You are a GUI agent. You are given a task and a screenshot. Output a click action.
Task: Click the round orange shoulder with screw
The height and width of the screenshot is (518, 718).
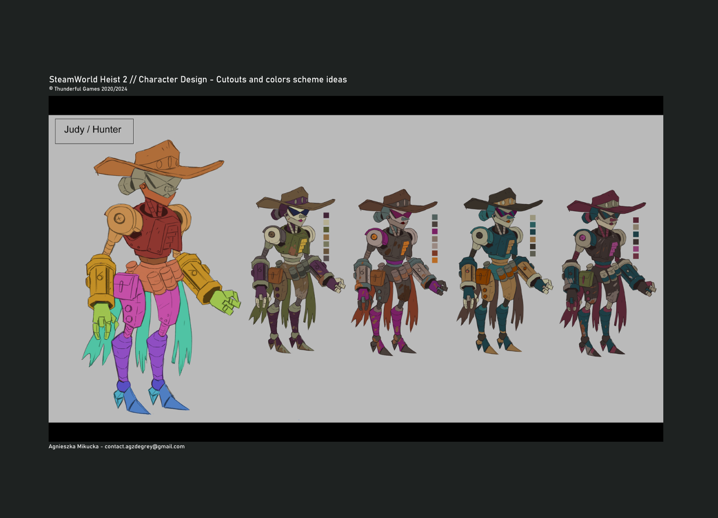click(x=122, y=219)
